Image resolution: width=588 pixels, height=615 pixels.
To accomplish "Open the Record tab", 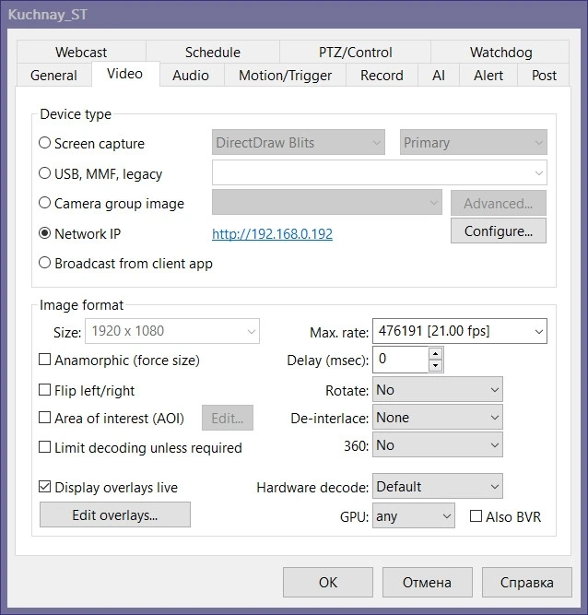I will 382,76.
